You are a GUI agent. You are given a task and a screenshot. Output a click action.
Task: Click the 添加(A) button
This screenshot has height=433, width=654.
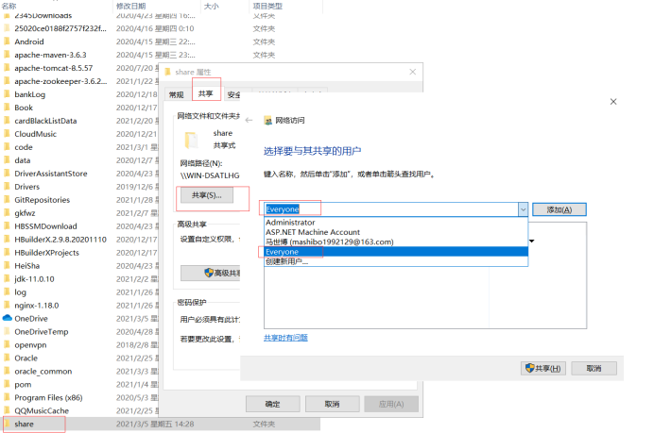click(x=559, y=209)
